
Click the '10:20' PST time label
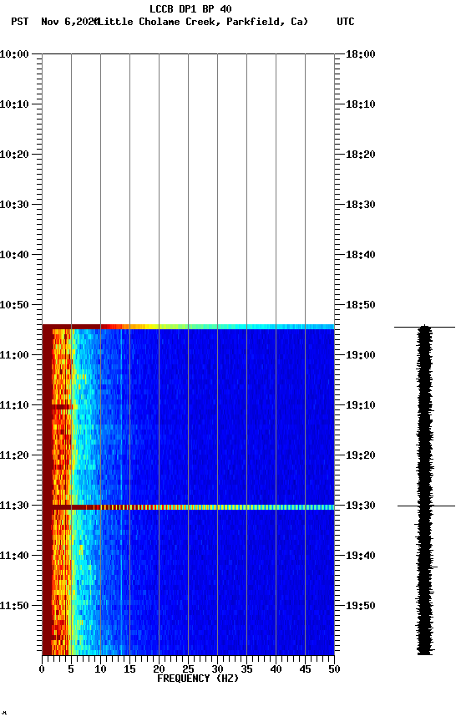[14, 155]
